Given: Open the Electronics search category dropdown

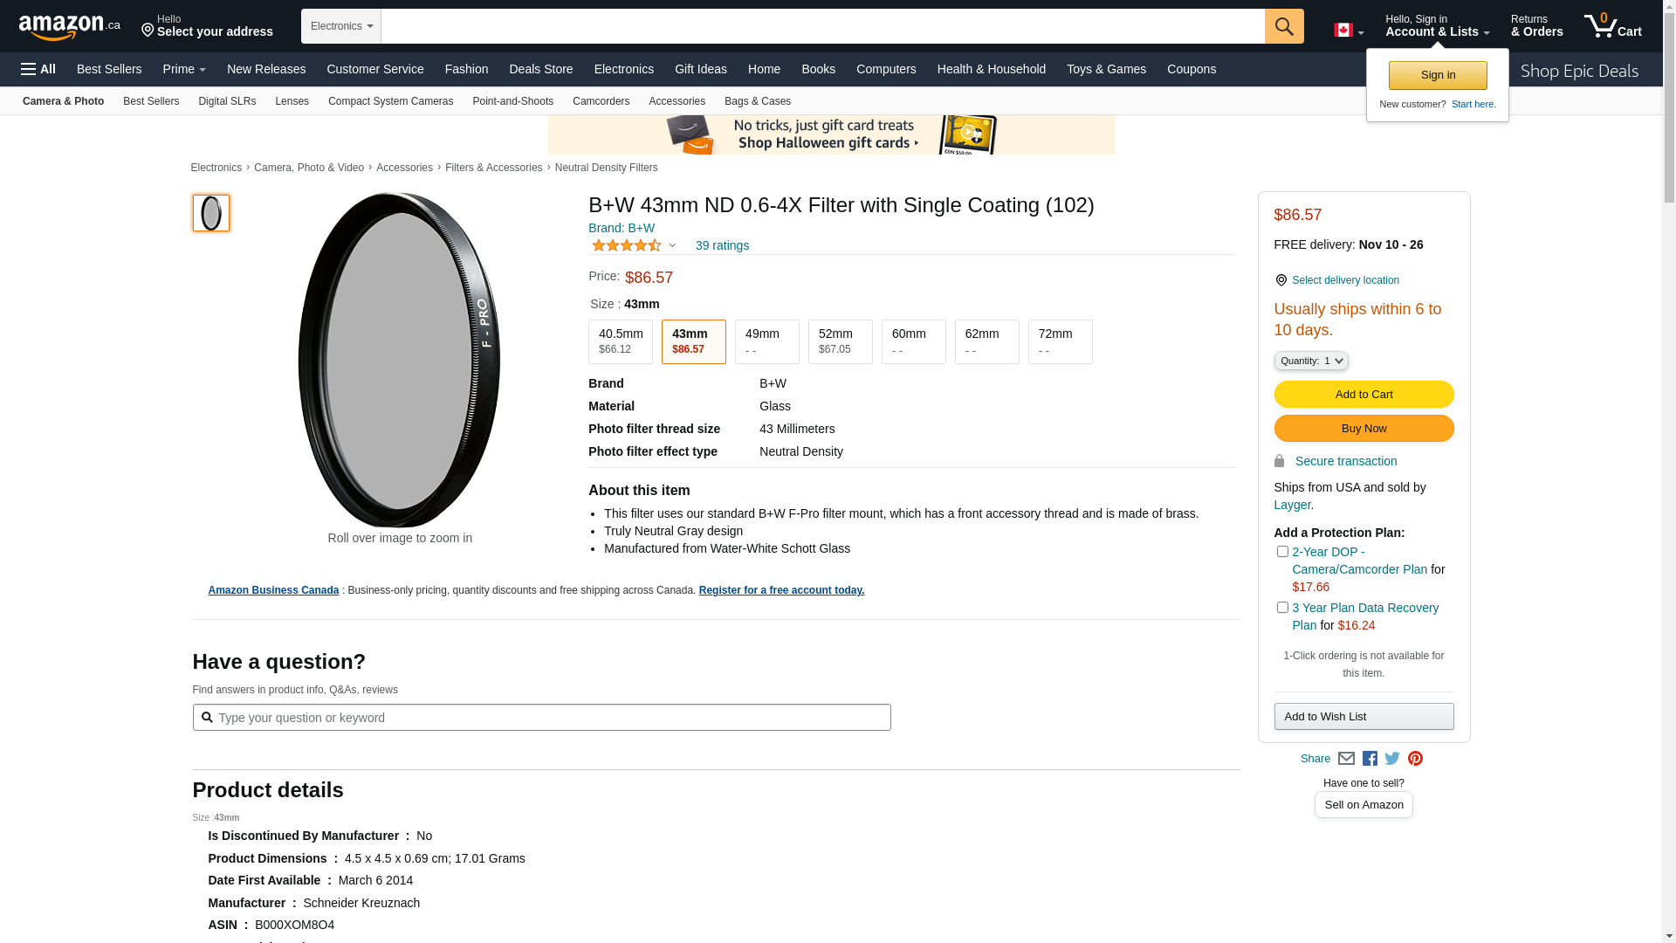Looking at the screenshot, I should pyautogui.click(x=341, y=26).
